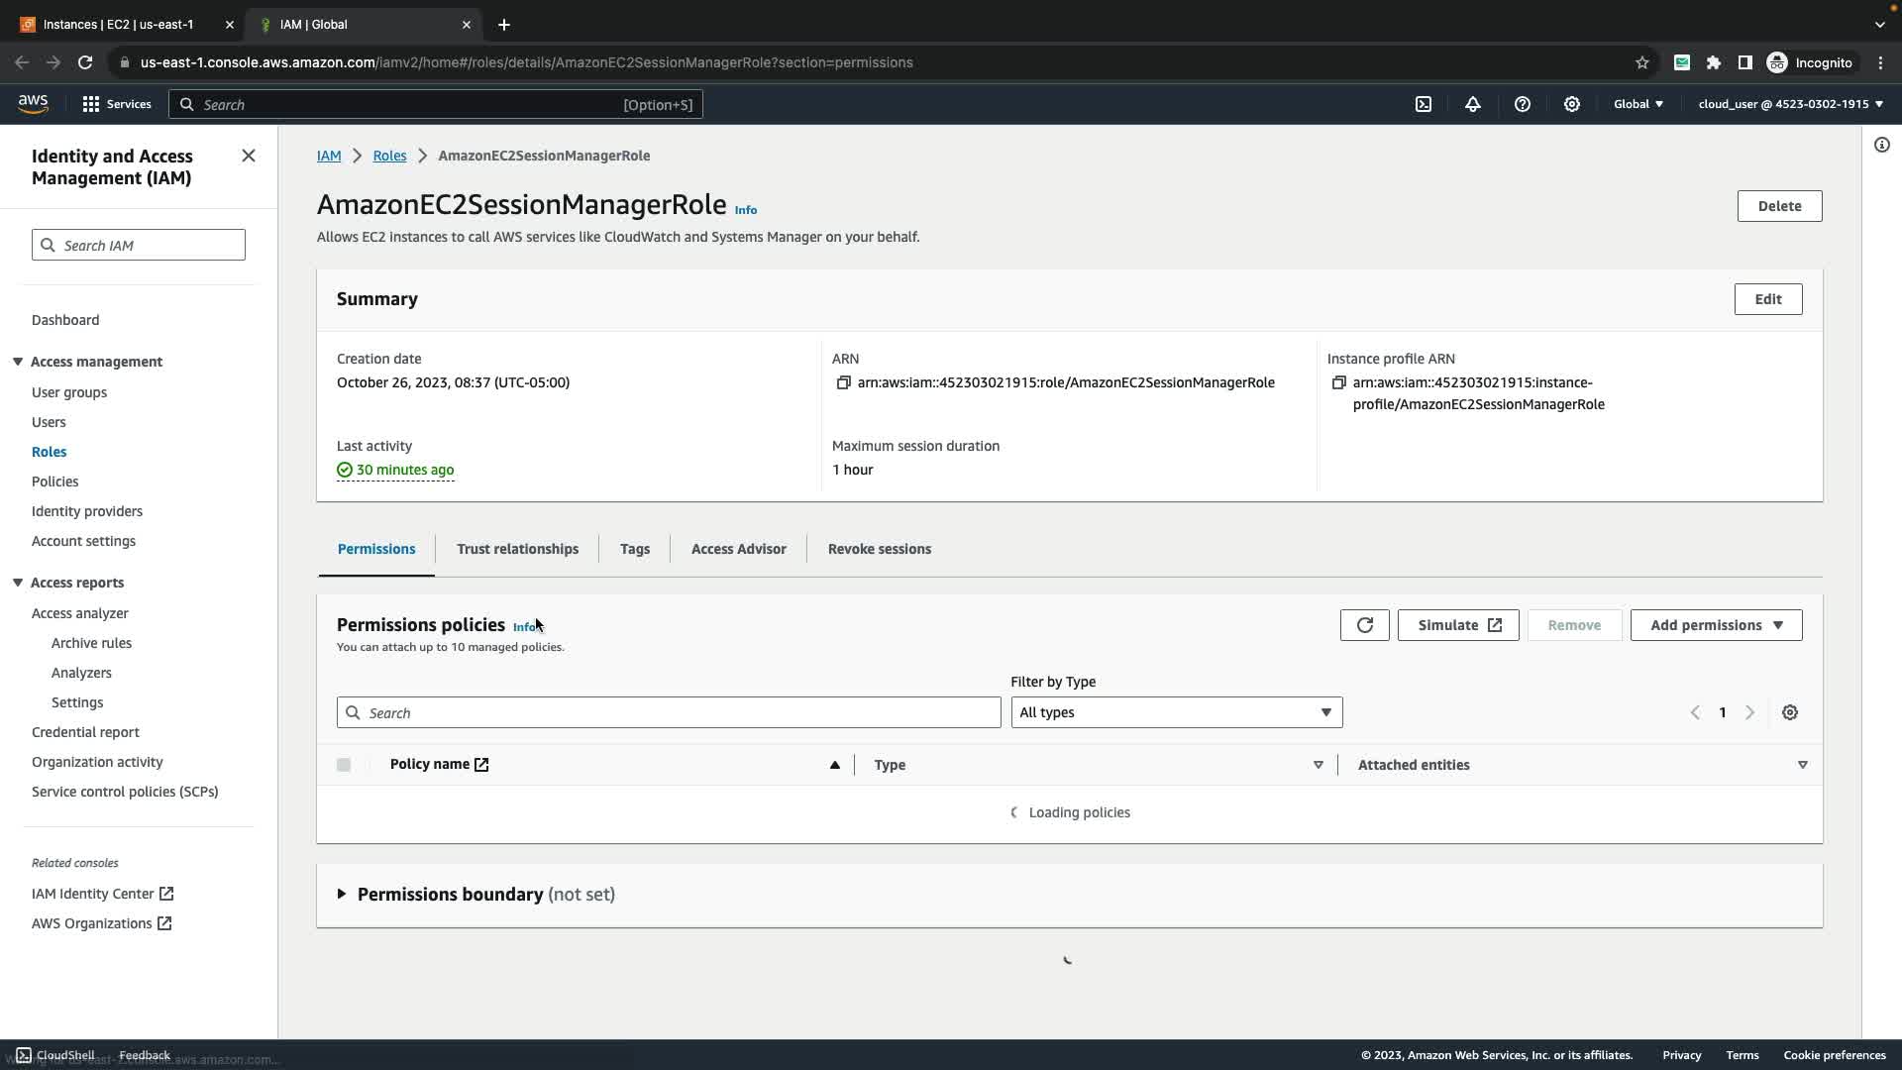Image resolution: width=1902 pixels, height=1070 pixels.
Task: Copy the instance profile ARN with the copy icon
Action: [x=1339, y=382]
